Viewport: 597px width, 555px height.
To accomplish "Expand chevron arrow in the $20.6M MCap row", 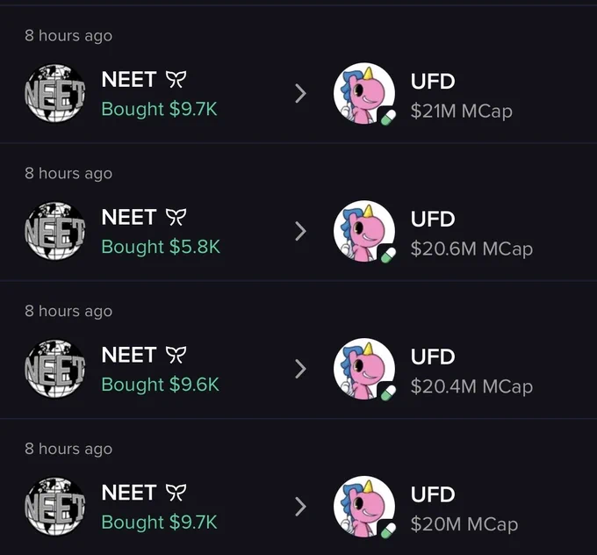I will (300, 232).
